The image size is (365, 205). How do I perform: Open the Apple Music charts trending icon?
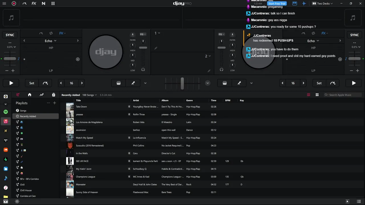click(42, 95)
